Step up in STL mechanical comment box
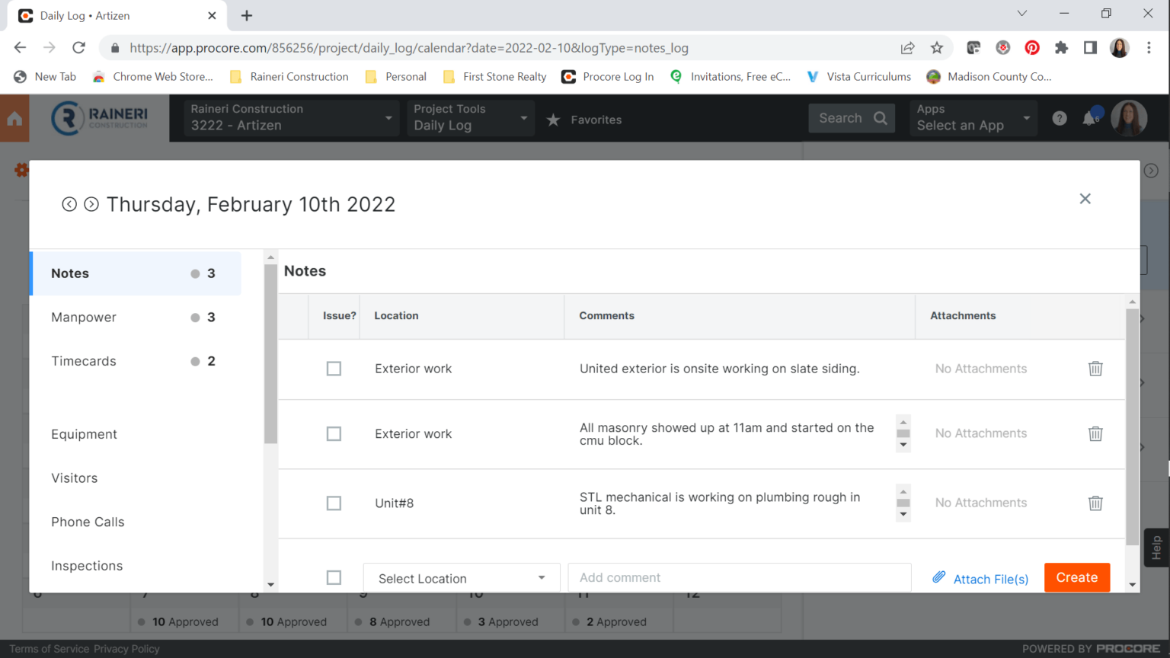The width and height of the screenshot is (1170, 658). click(903, 492)
